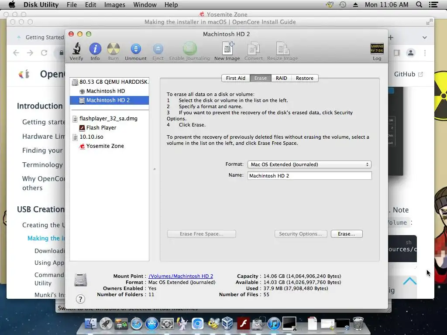Open Chromium icon in the Dock
The image size is (447, 335).
[x=198, y=324]
